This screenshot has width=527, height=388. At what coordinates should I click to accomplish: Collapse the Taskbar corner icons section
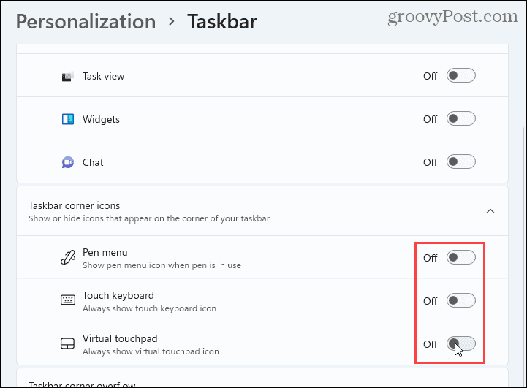490,212
